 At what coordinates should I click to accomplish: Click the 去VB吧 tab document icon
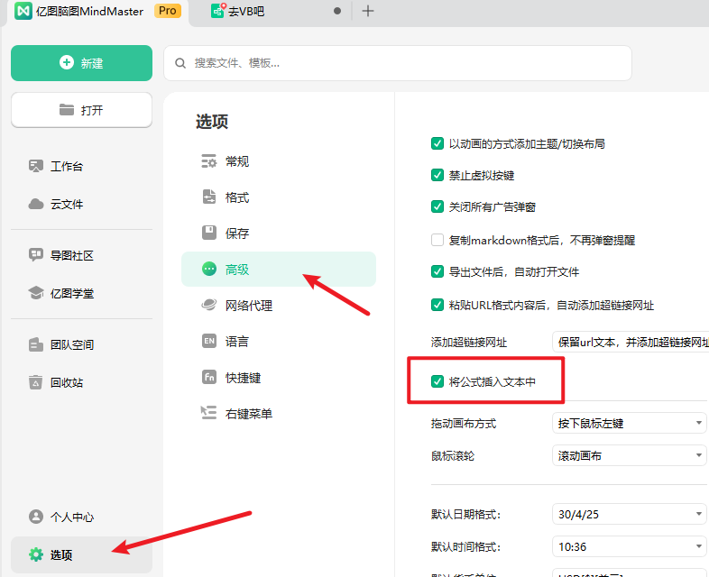tap(218, 11)
